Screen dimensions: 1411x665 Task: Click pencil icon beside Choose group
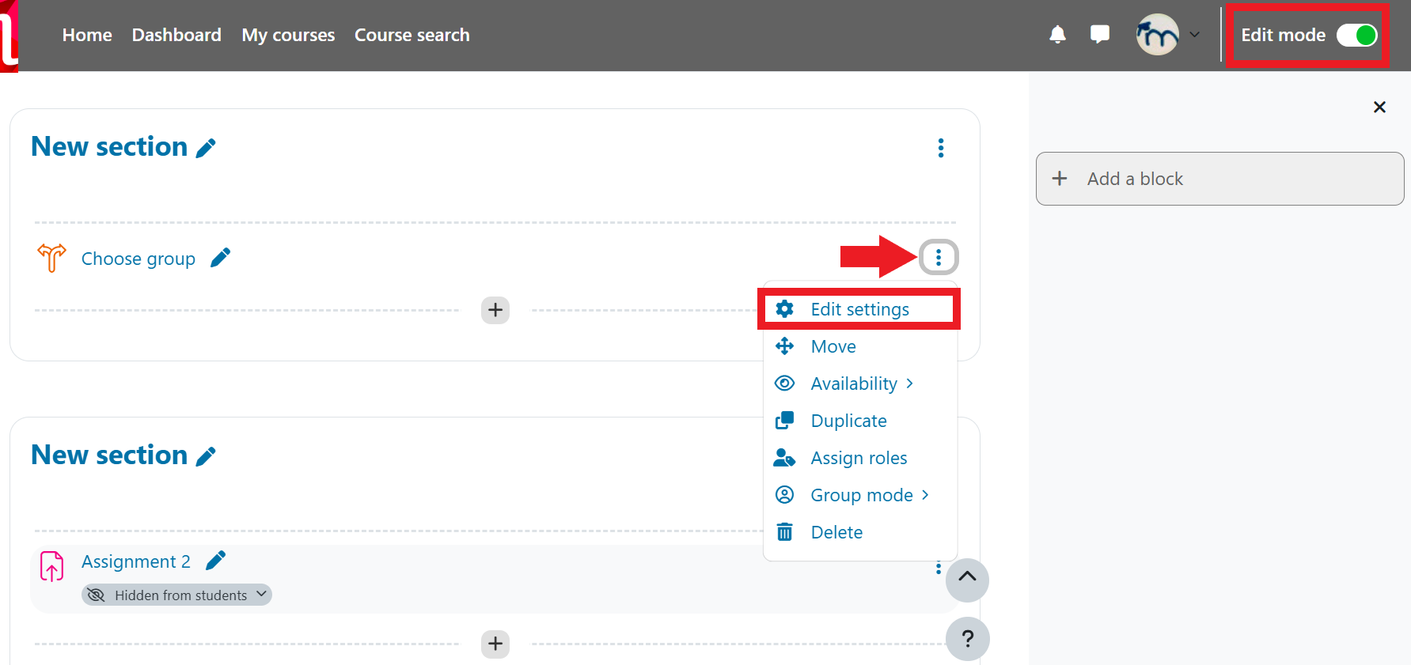tap(221, 258)
